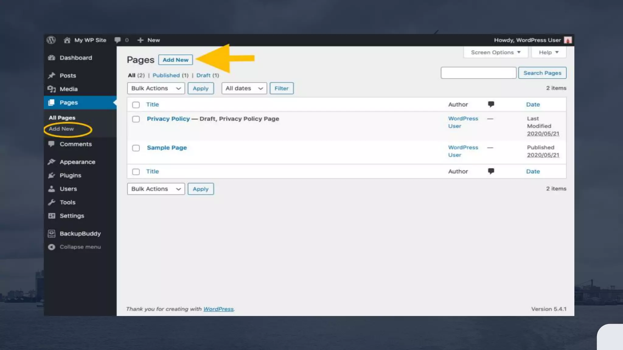This screenshot has height=350, width=623.
Task: Open the comments bubble icon in admin bar
Action: point(117,40)
